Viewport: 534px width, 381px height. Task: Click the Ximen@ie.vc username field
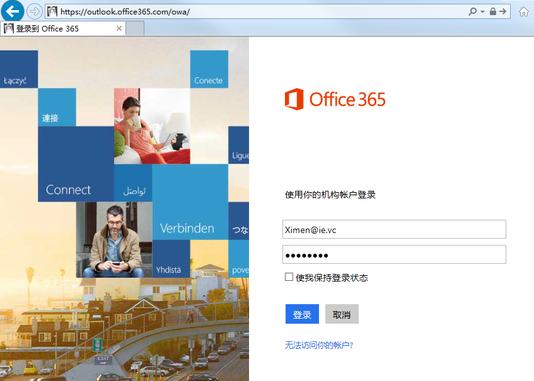[x=394, y=230]
